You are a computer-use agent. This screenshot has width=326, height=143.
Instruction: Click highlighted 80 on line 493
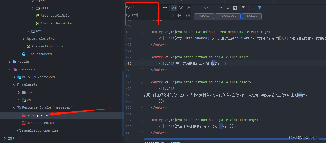[x=214, y=63]
